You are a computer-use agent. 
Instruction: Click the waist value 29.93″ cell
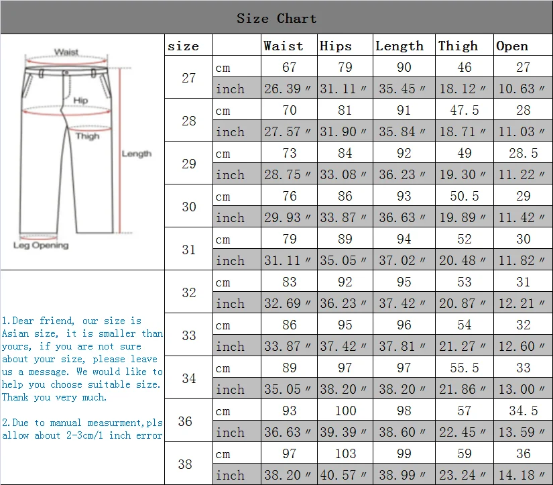pyautogui.click(x=289, y=217)
